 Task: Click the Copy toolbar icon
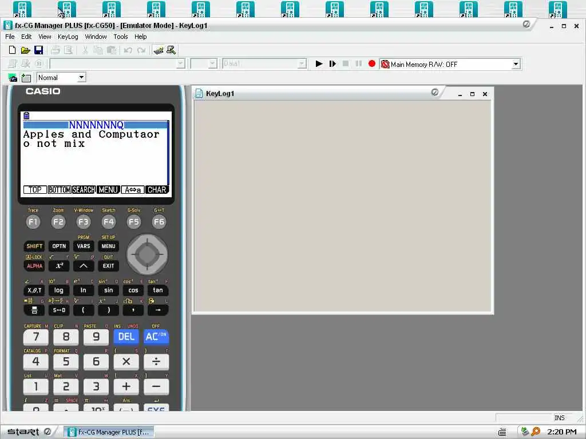click(x=98, y=50)
